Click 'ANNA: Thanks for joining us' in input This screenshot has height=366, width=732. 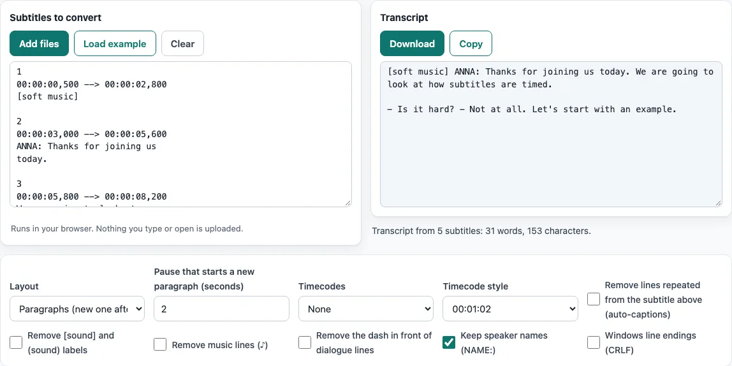pos(86,146)
